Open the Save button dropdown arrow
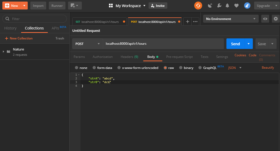This screenshot has width=280, height=151. pos(272,44)
